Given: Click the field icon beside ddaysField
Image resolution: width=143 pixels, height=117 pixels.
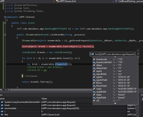Looking at the screenshot, I should pos(94,68).
